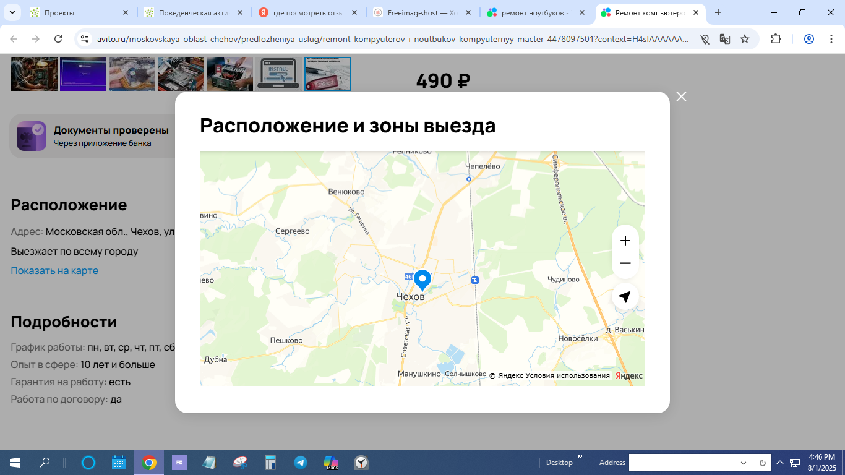Click the my-location arrow on map
845x475 pixels.
click(x=625, y=297)
